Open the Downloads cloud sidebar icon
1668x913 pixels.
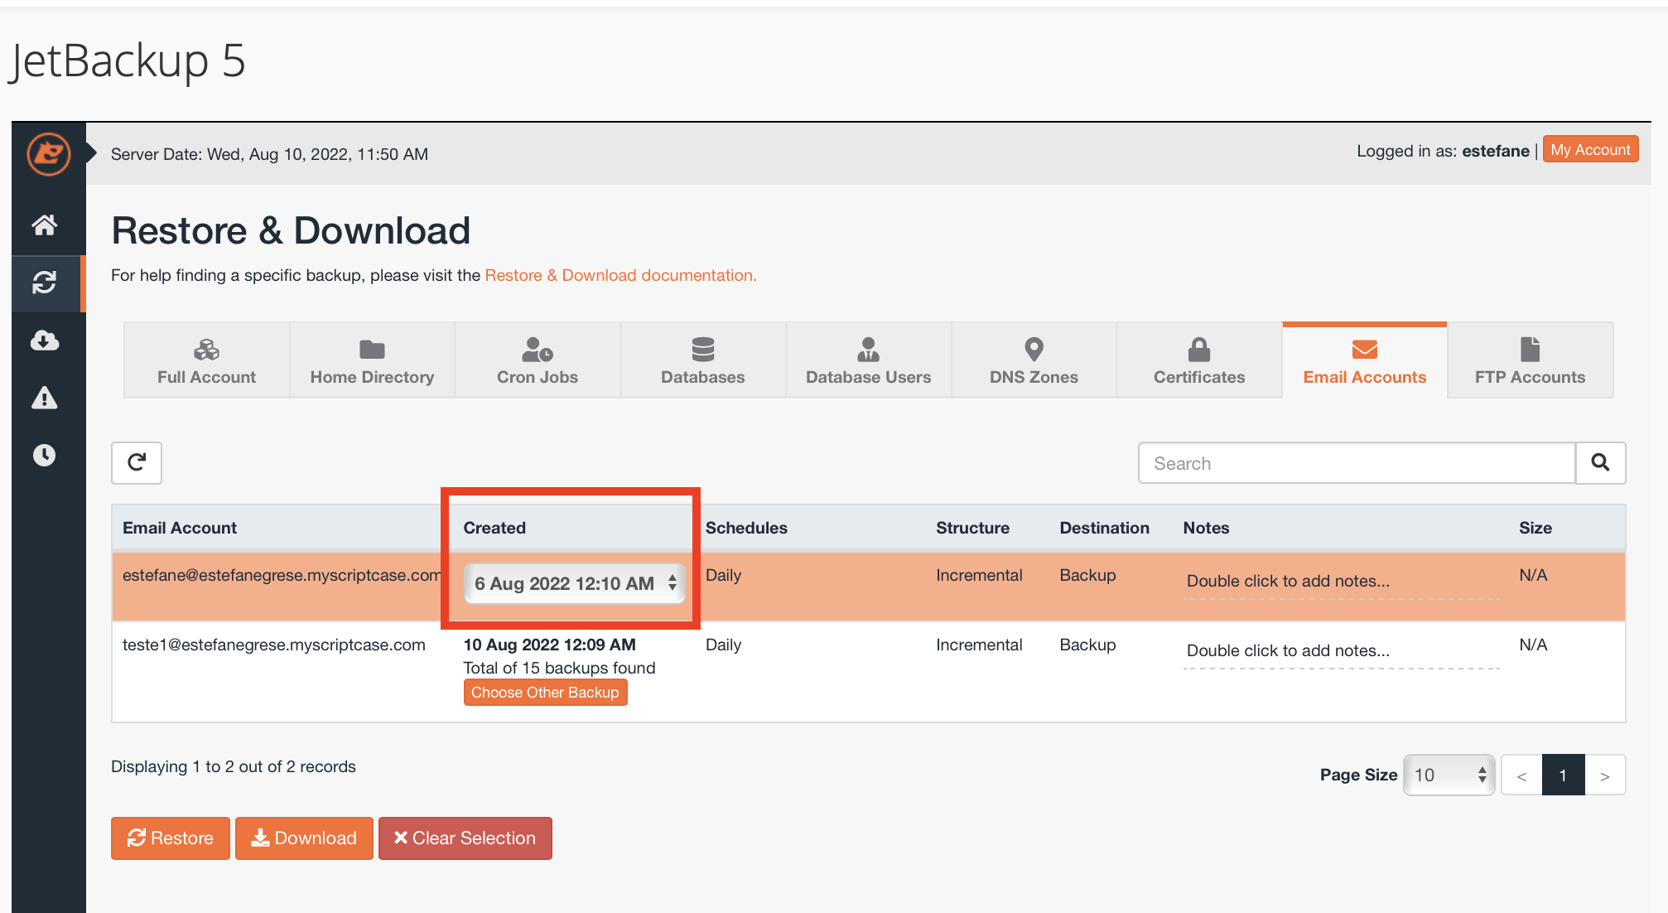(x=45, y=341)
